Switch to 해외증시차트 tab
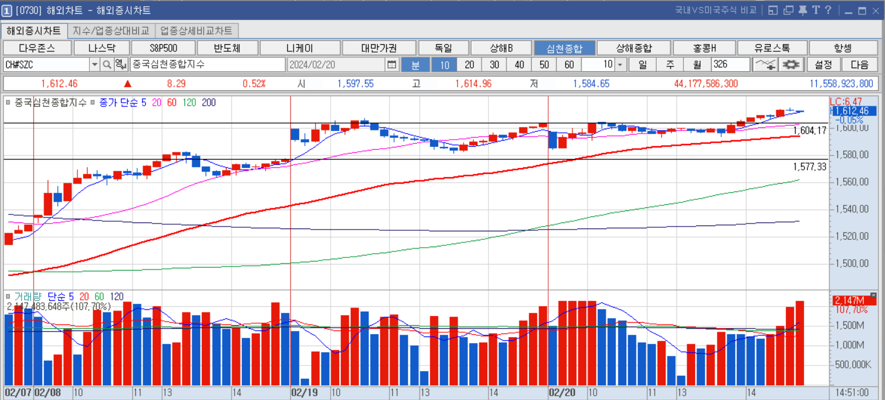Screen dimensions: 885x400 [x=34, y=30]
